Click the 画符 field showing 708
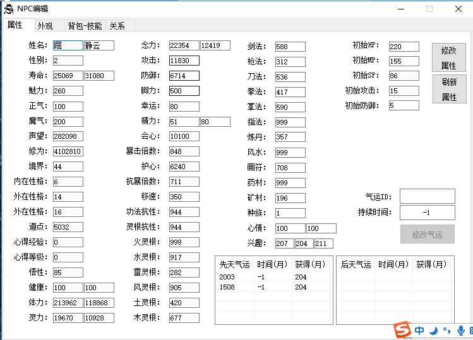 pyautogui.click(x=290, y=168)
